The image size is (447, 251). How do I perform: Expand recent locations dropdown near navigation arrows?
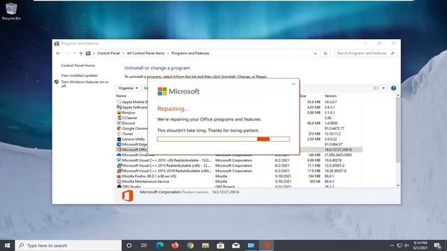[75, 53]
